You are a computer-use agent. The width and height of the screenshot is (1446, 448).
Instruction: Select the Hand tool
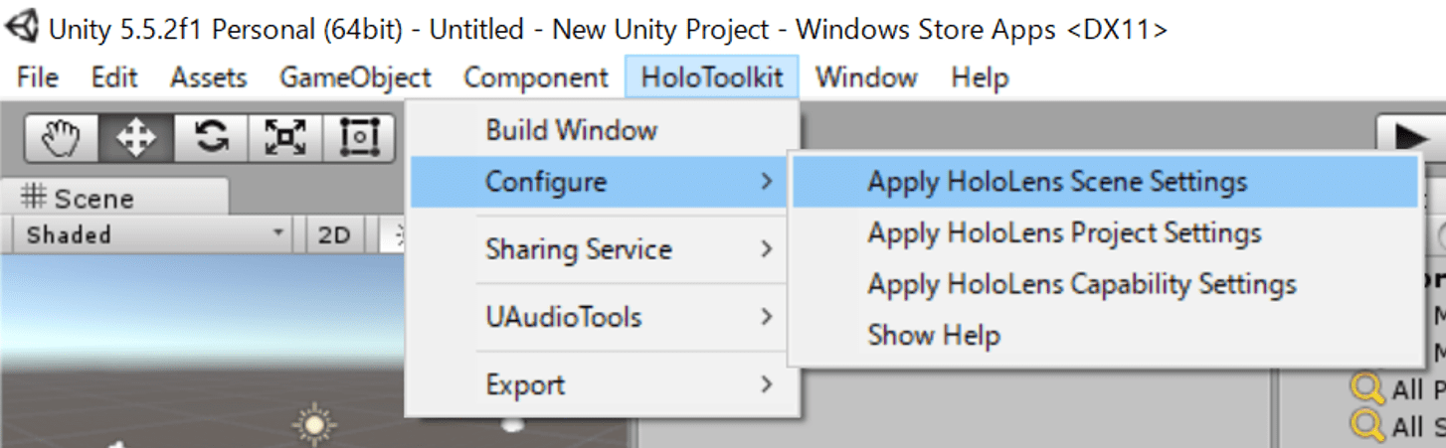coord(61,137)
